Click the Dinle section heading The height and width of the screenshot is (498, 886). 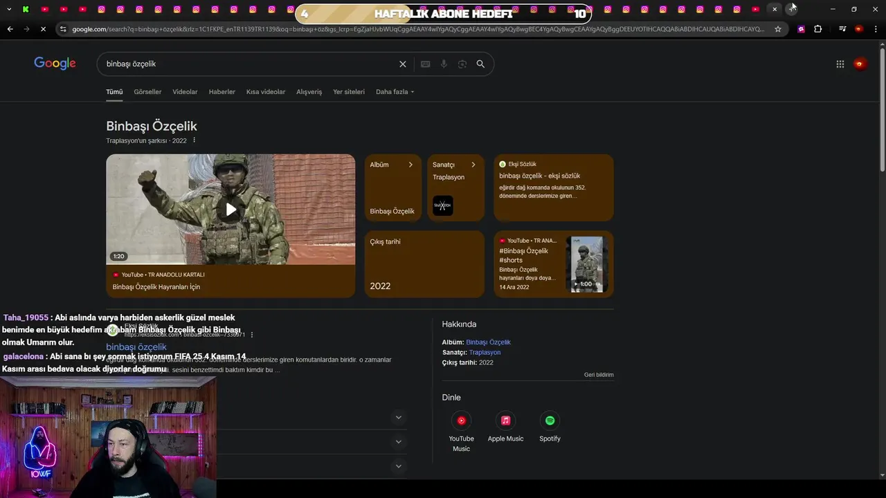(x=451, y=398)
